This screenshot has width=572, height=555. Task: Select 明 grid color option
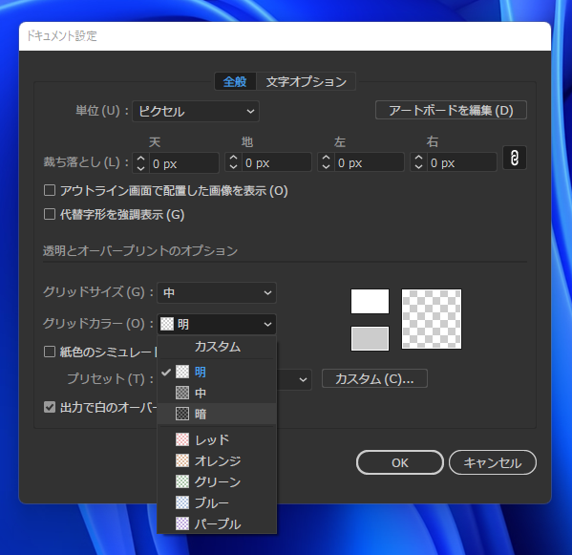click(x=217, y=372)
